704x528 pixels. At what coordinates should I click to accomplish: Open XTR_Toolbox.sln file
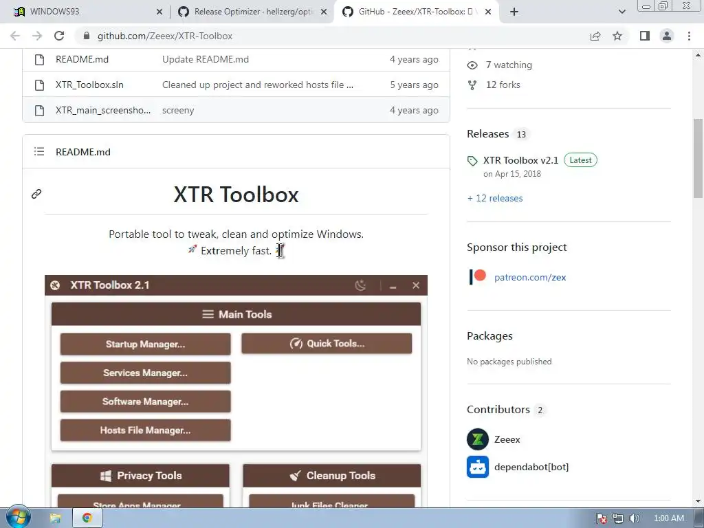pos(89,85)
